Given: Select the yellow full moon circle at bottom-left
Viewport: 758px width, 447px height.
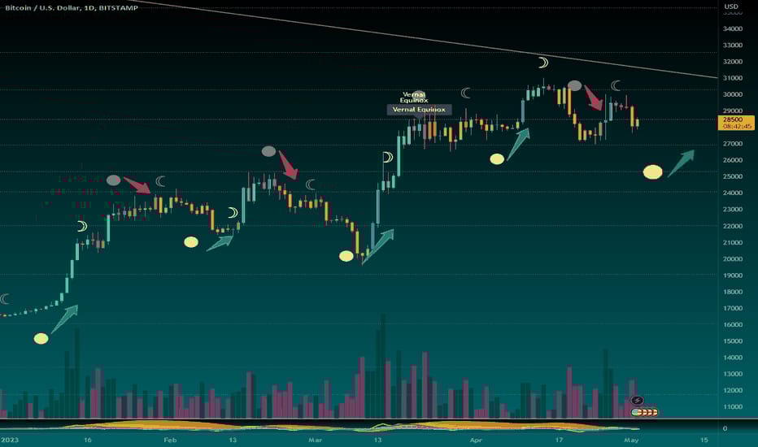Looking at the screenshot, I should coord(41,338).
